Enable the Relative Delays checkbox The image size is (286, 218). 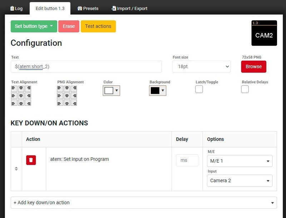coord(245,89)
